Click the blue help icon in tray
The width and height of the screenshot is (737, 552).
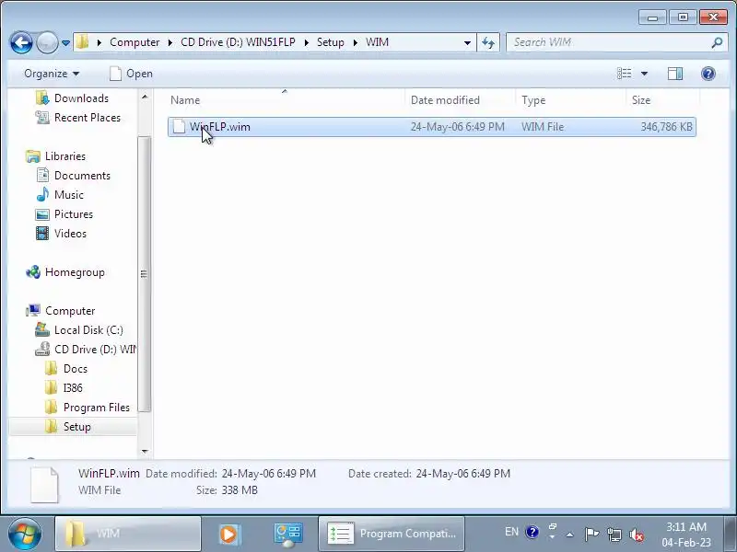click(x=532, y=533)
